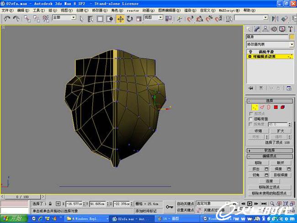Click the time slider showing 0 / 100
The width and height of the screenshot is (297, 223).
click(x=22, y=197)
